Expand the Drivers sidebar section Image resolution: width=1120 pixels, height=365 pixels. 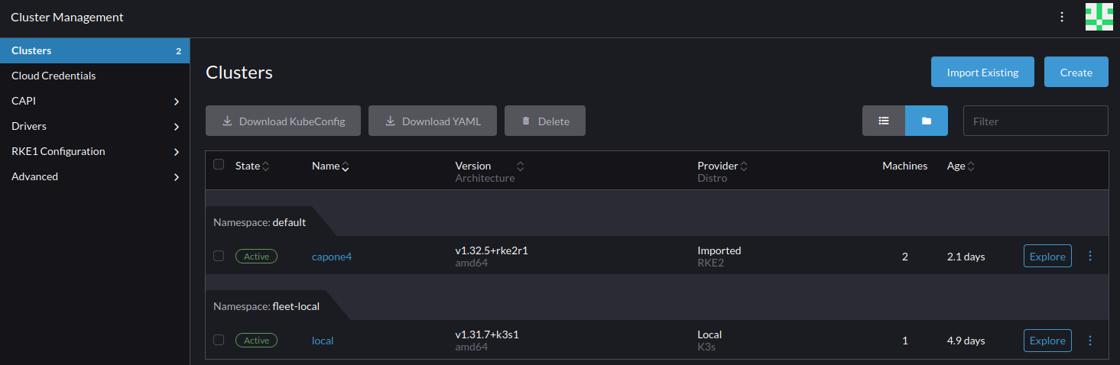click(95, 126)
